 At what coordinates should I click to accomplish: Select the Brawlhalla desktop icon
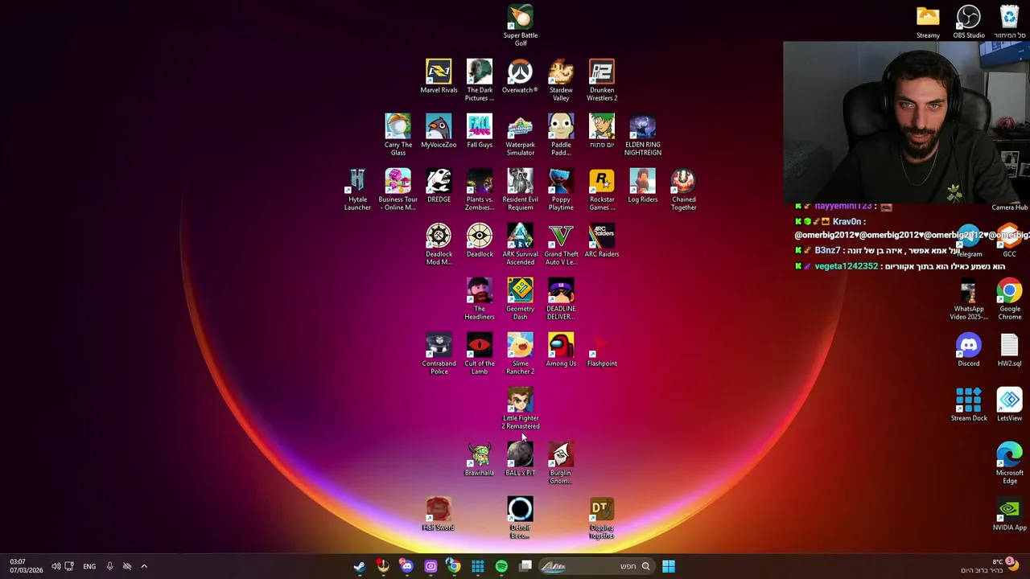point(480,459)
